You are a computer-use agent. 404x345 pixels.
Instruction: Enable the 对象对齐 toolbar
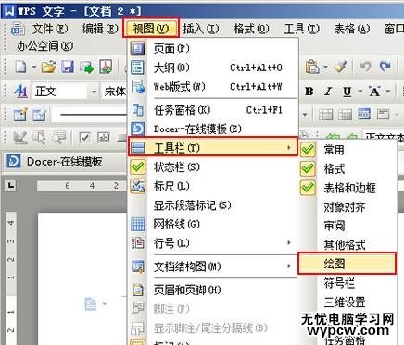[347, 207]
